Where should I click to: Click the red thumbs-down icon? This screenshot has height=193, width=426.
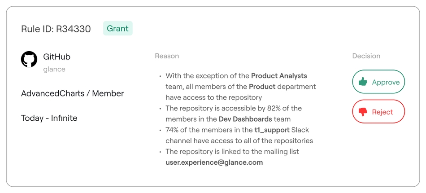coord(362,112)
